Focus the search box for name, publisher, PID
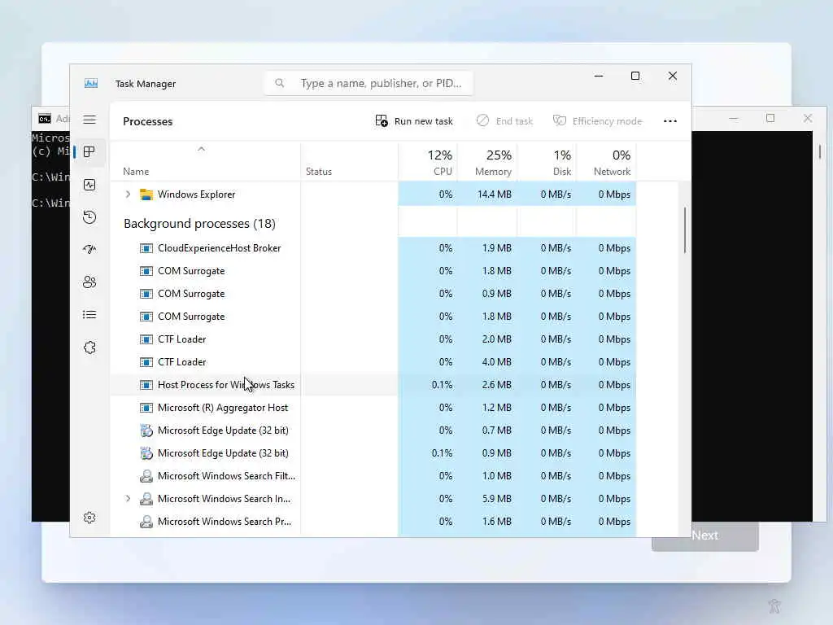 369,84
